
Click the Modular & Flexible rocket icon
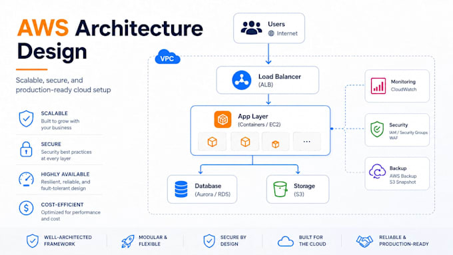click(x=127, y=241)
